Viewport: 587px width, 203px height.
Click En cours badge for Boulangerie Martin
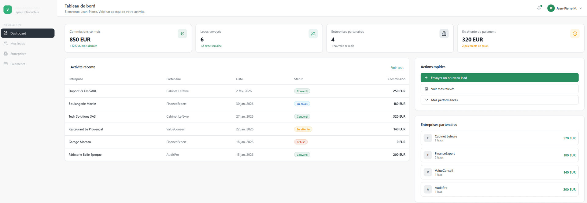click(x=302, y=104)
